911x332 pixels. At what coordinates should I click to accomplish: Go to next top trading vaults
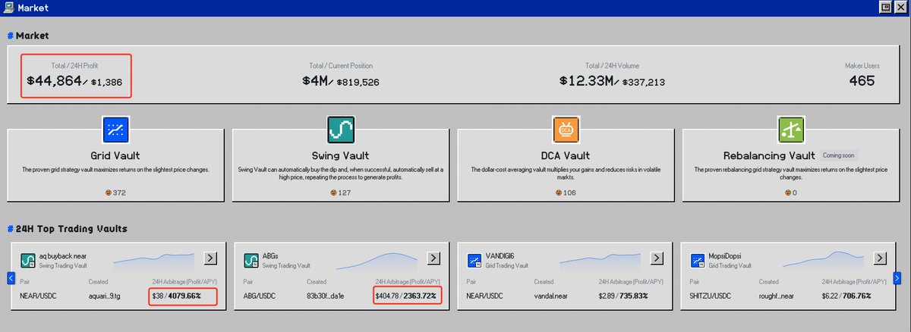pos(897,277)
